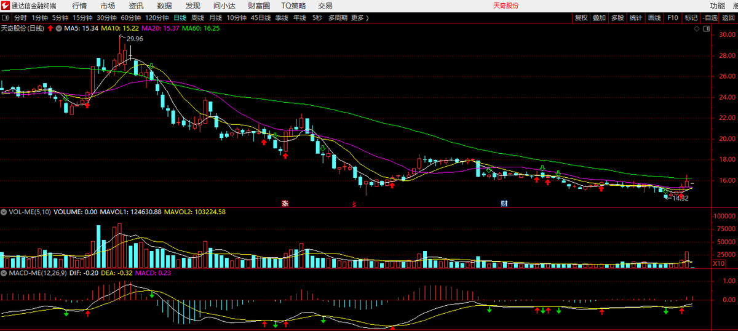Switch to the 5秒 period tab

coord(317,18)
